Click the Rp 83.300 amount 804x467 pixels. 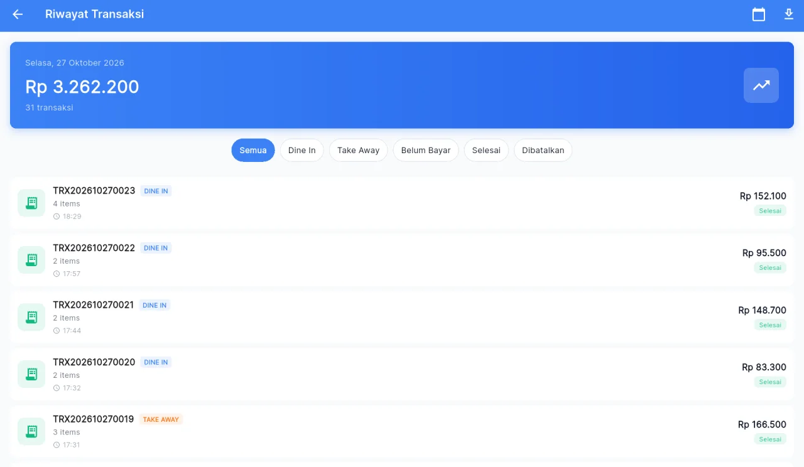tap(764, 367)
